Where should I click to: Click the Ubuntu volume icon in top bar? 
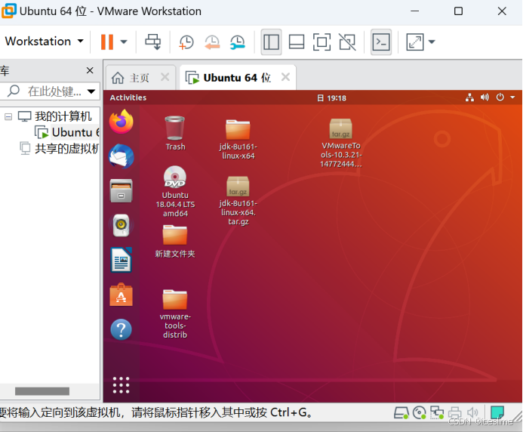point(485,97)
